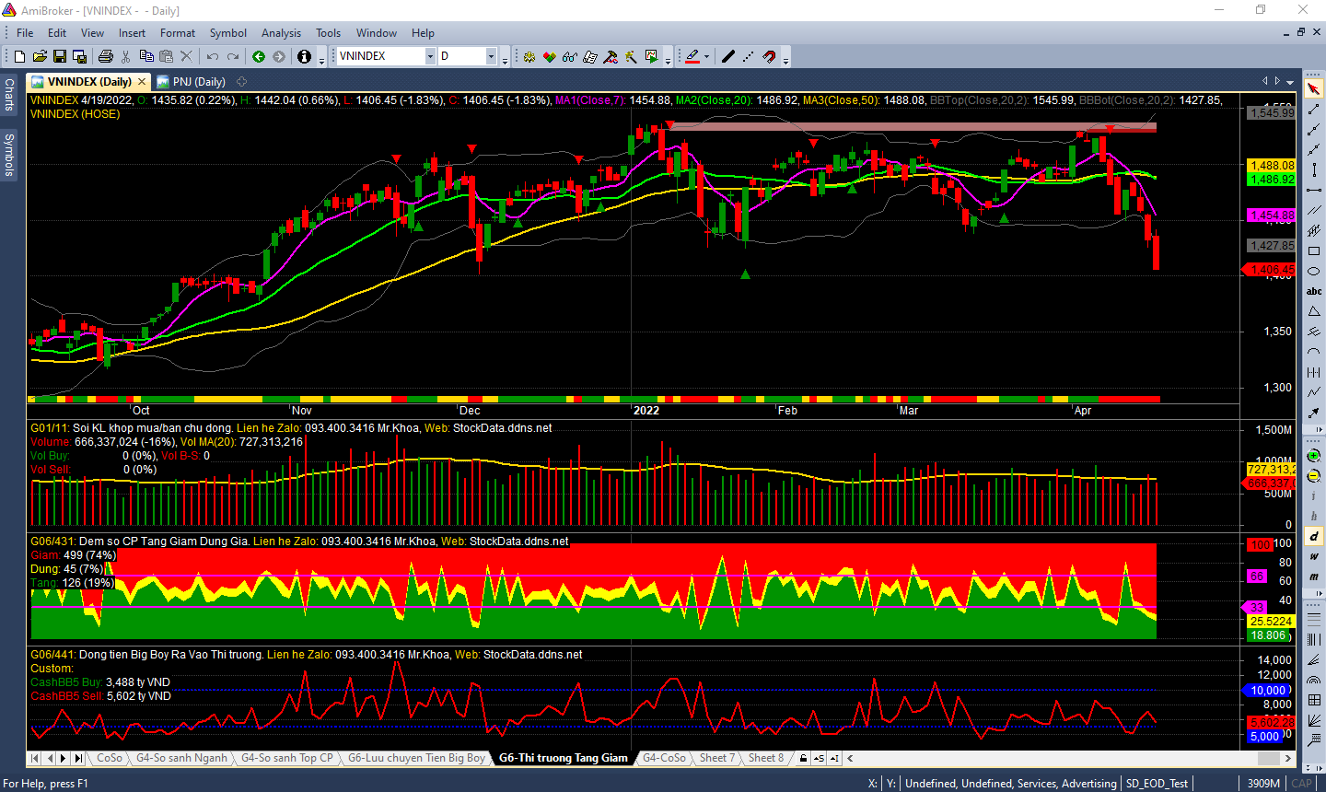Switch to Weekly interval (w) button
Screen dimensions: 1326x792
1314,556
